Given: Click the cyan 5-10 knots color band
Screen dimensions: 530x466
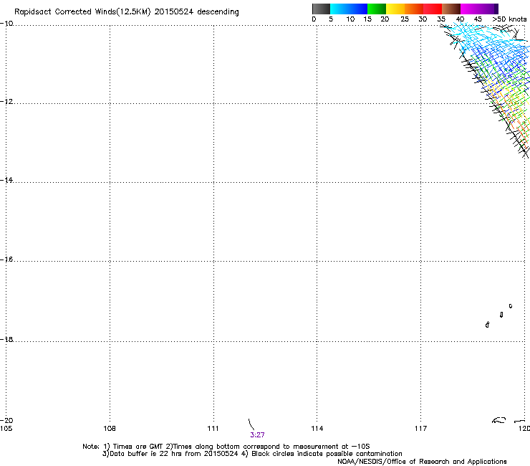Looking at the screenshot, I should (339, 9).
